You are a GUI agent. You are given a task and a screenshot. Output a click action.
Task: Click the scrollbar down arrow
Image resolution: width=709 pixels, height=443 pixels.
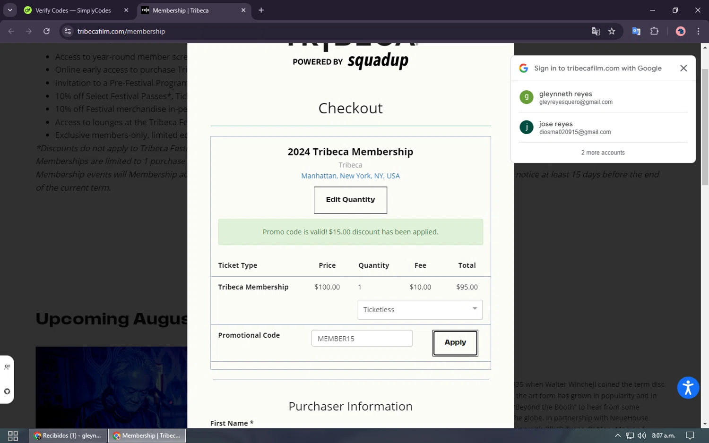[x=705, y=424]
